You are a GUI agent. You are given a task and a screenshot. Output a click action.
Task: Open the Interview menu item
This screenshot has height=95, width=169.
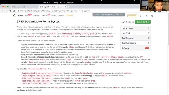click(45, 16)
